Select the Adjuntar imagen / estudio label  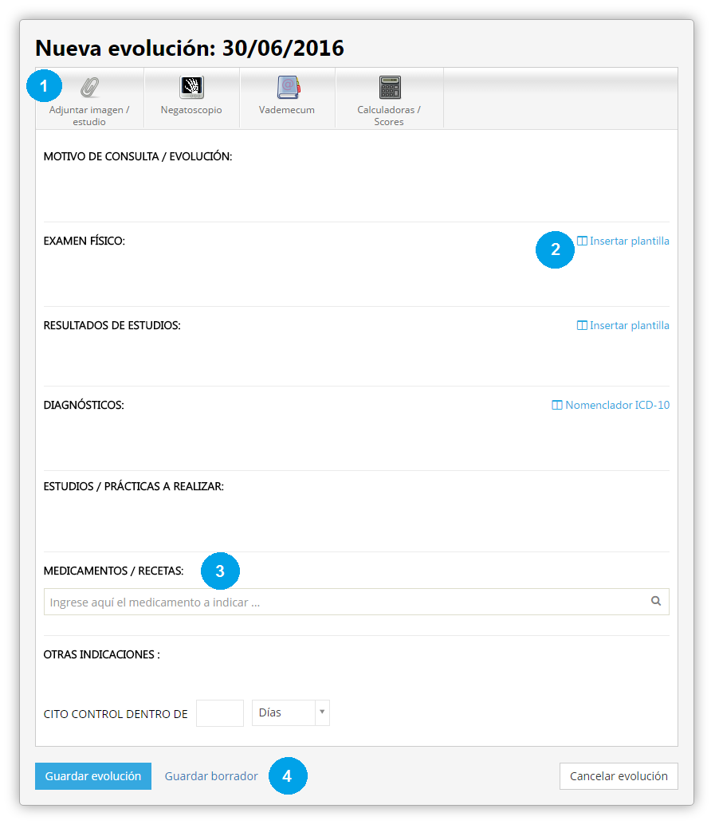coord(89,116)
